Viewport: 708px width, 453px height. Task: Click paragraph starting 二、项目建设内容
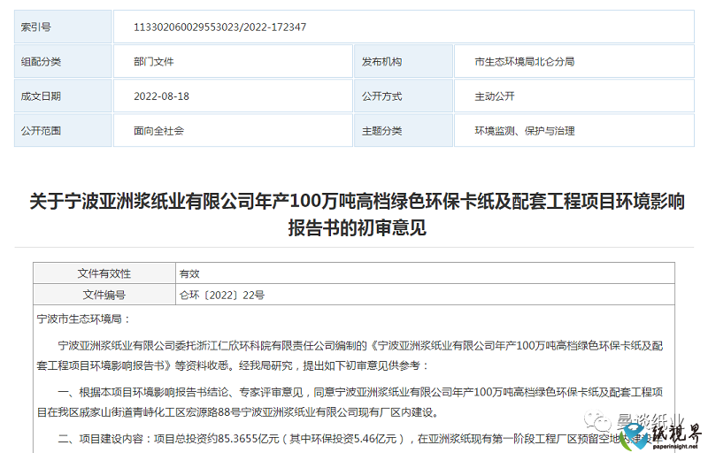[359, 439]
